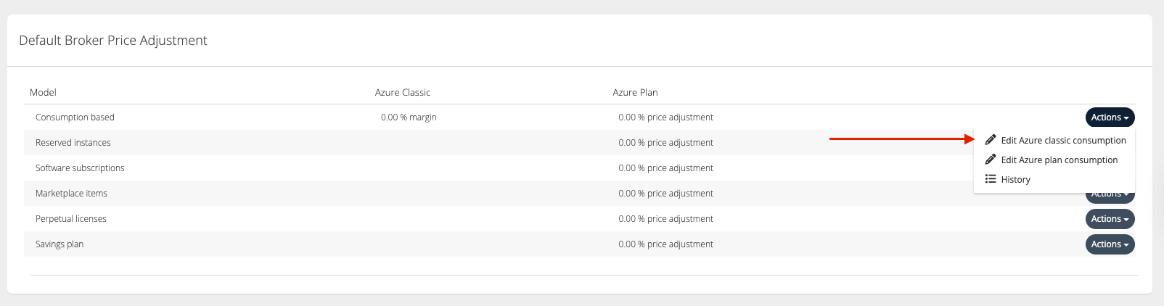Open the Savings plan Actions dropdown

(x=1110, y=244)
